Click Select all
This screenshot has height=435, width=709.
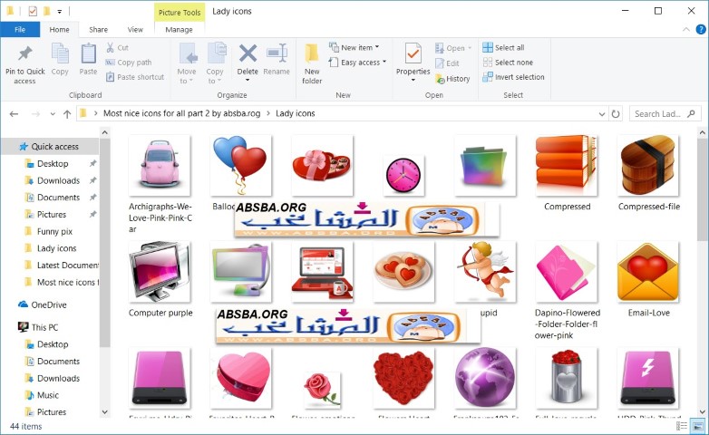click(x=503, y=47)
